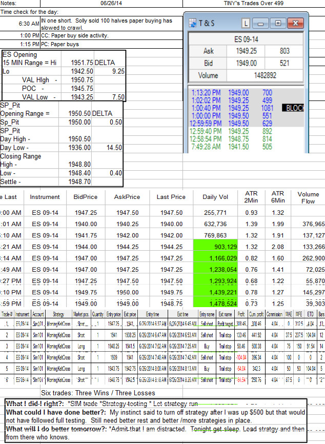Maximize the T & S window
This screenshot has height=444, width=325.
click(x=278, y=23)
